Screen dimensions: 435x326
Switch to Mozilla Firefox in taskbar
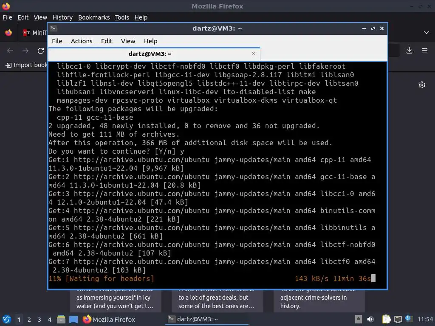point(109,319)
